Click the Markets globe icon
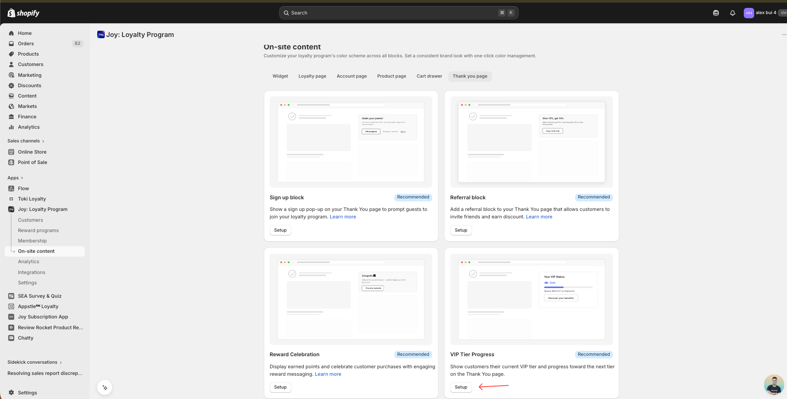 click(x=11, y=106)
